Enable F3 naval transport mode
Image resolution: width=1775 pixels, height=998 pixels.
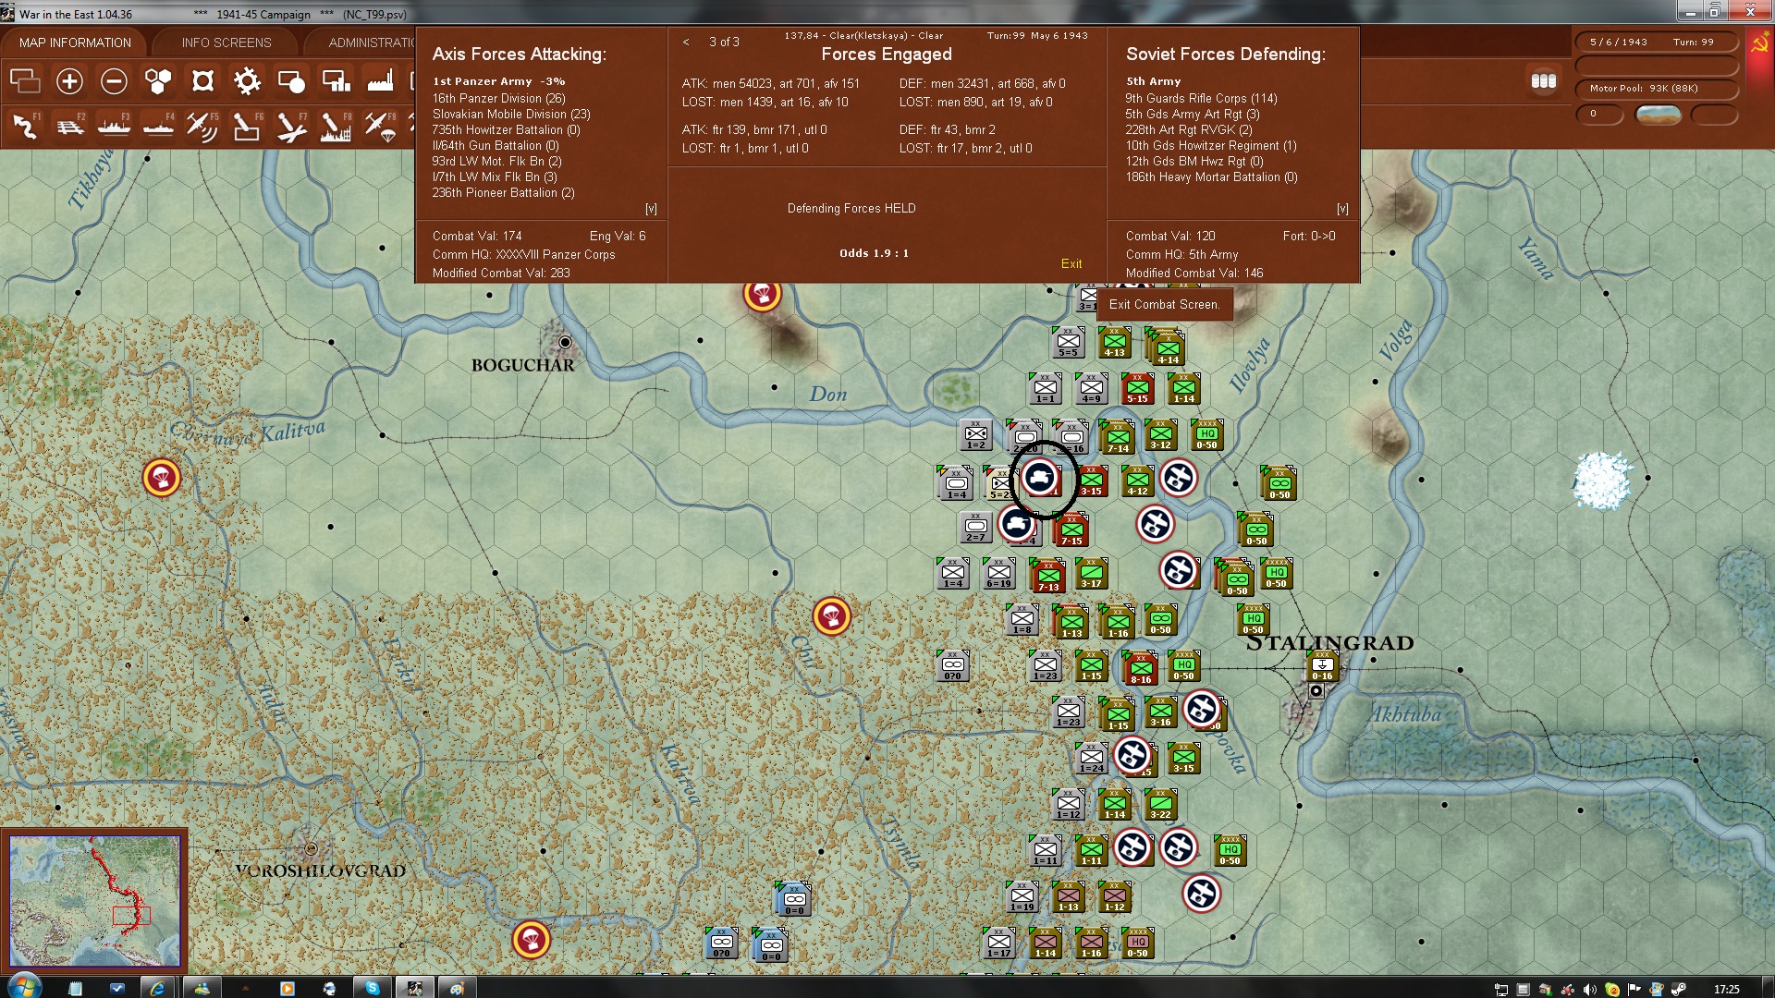pos(114,127)
